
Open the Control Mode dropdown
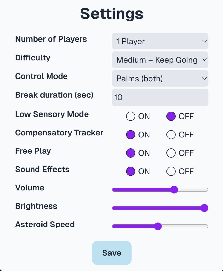point(160,79)
